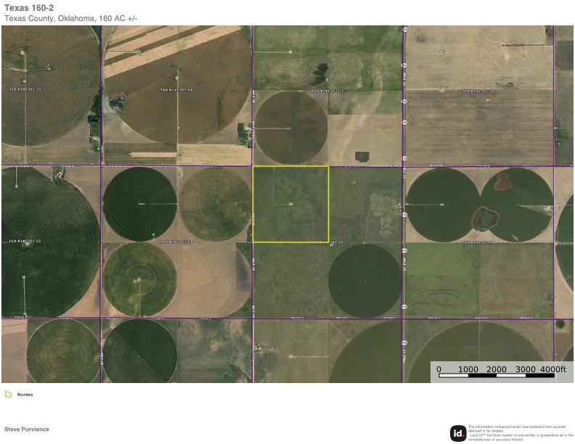Click the SEC 24 label below the parcel

(x=334, y=242)
